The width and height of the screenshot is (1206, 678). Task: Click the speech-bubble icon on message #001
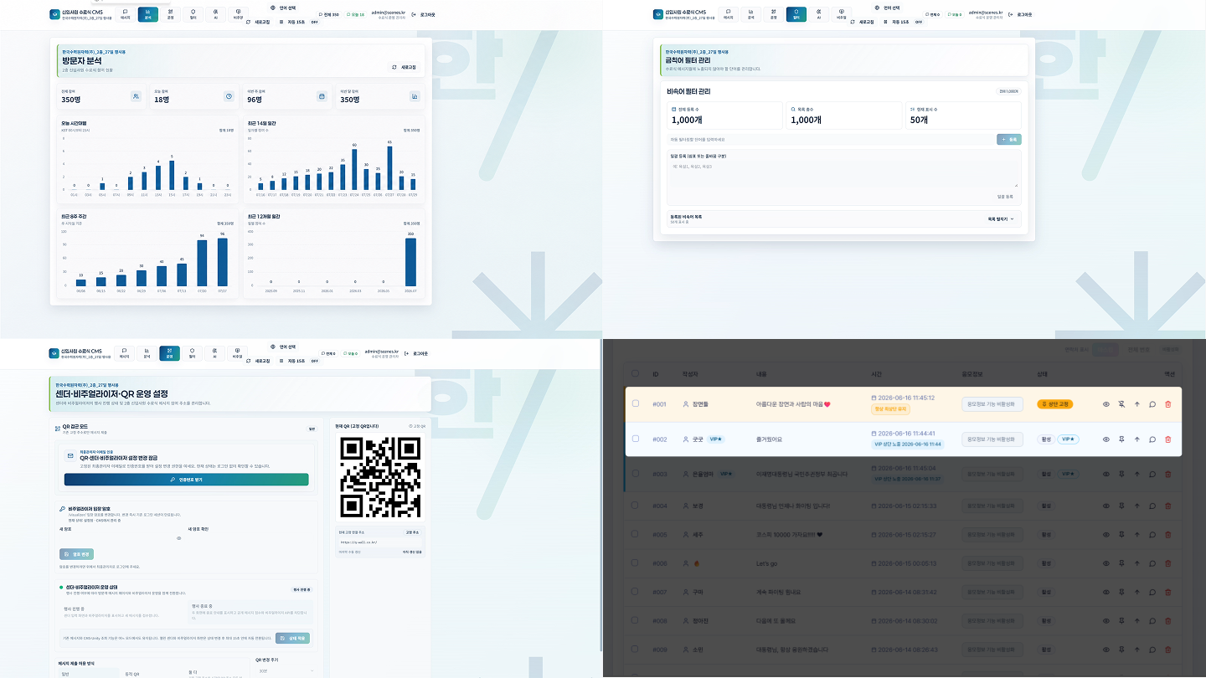(x=1152, y=404)
